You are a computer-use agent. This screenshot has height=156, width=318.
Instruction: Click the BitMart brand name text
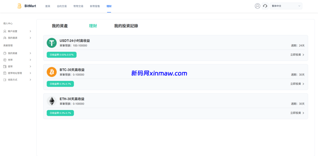(x=30, y=6)
